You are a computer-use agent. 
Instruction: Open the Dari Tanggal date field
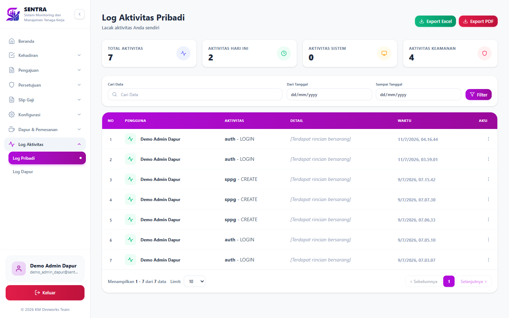tap(329, 94)
